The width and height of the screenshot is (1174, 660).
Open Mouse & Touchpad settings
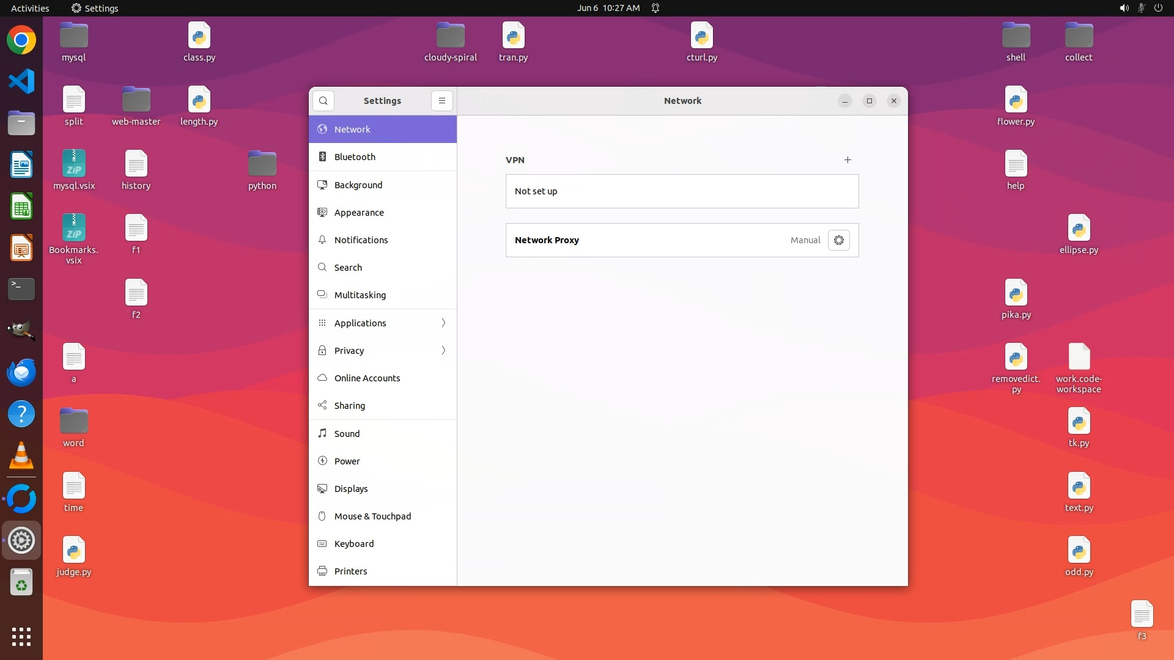pyautogui.click(x=372, y=516)
